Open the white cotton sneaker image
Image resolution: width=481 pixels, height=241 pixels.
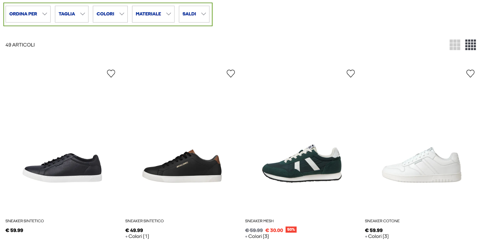[x=421, y=165]
